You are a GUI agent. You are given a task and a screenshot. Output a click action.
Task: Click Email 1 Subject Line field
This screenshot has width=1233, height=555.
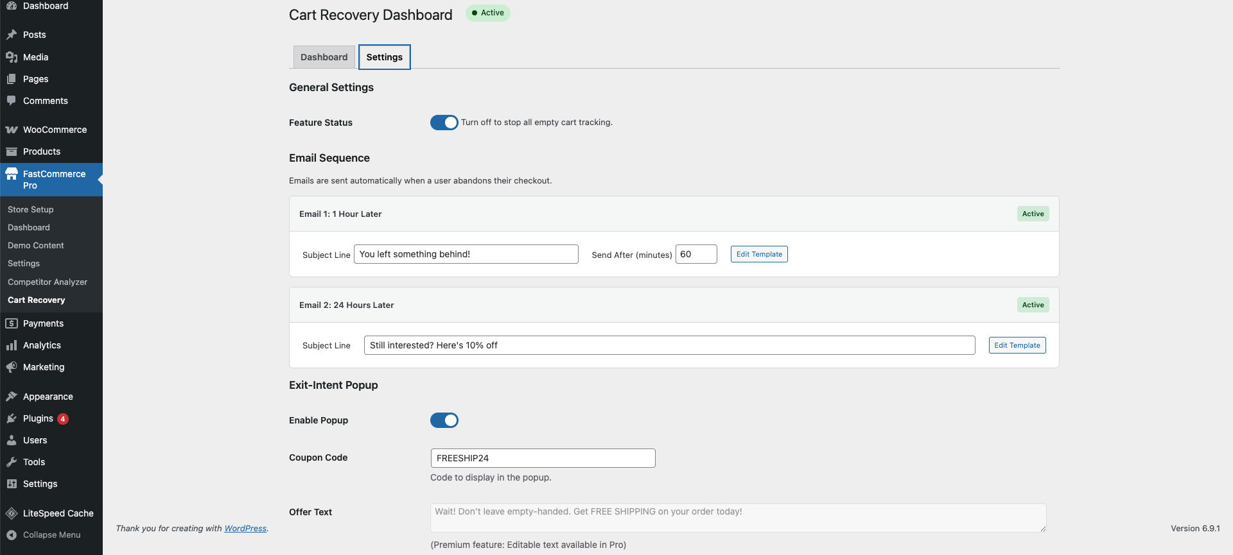466,254
